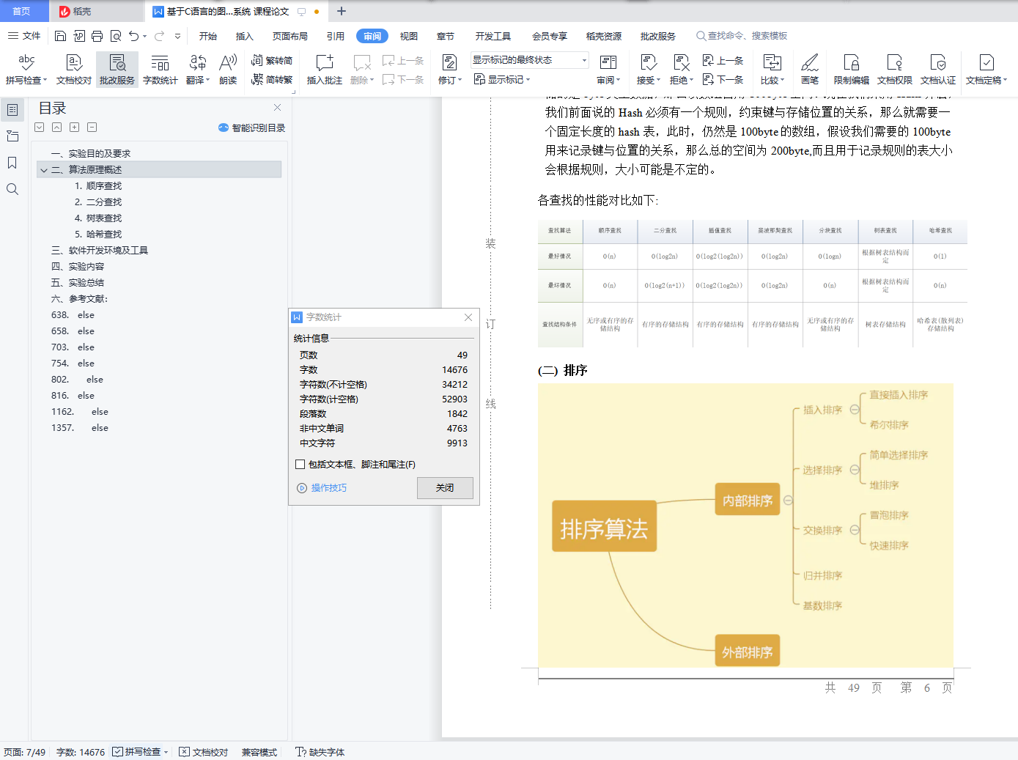The image size is (1018, 760).
Task: Click the 文档认证 icon
Action: click(x=938, y=70)
